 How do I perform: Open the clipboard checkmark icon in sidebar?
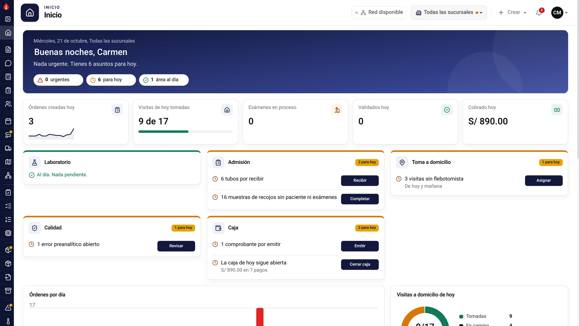(x=8, y=192)
